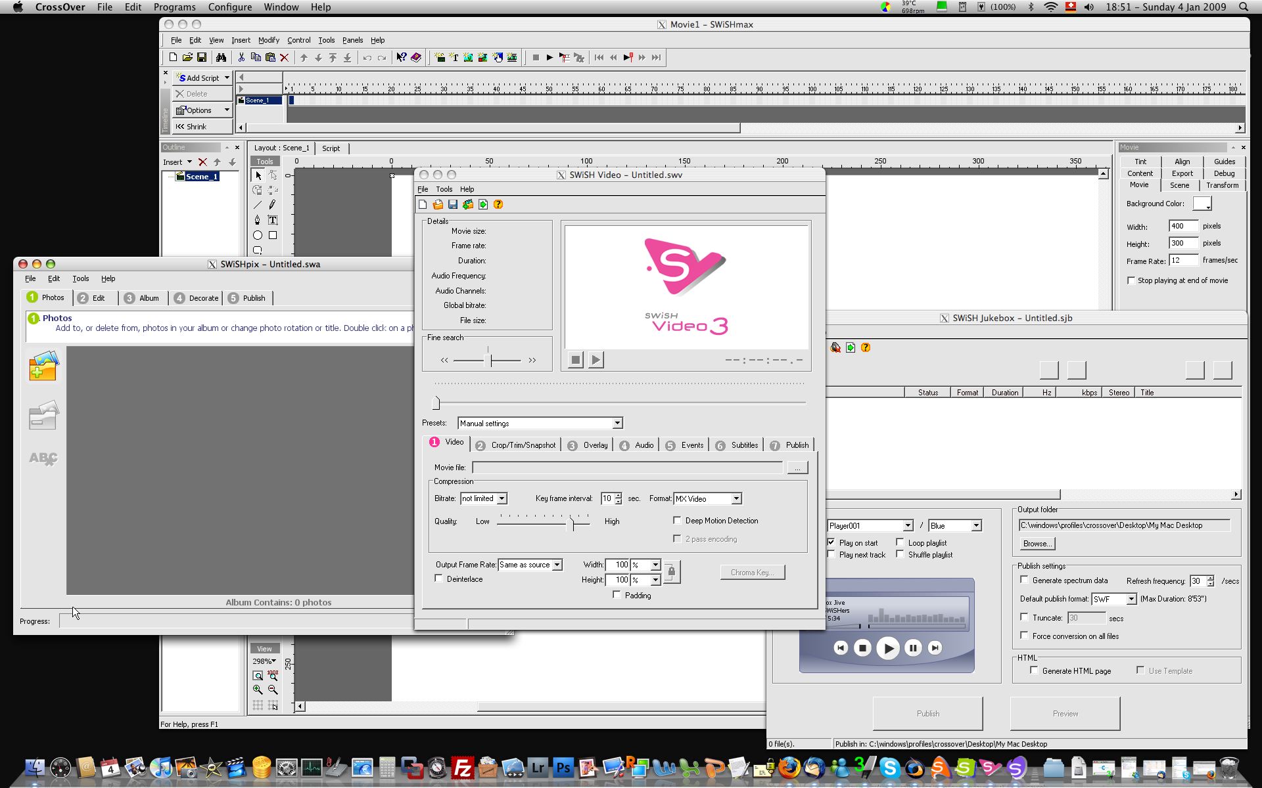Click the Save icon in SWiSH Video toolbar
The width and height of the screenshot is (1262, 788).
(453, 205)
